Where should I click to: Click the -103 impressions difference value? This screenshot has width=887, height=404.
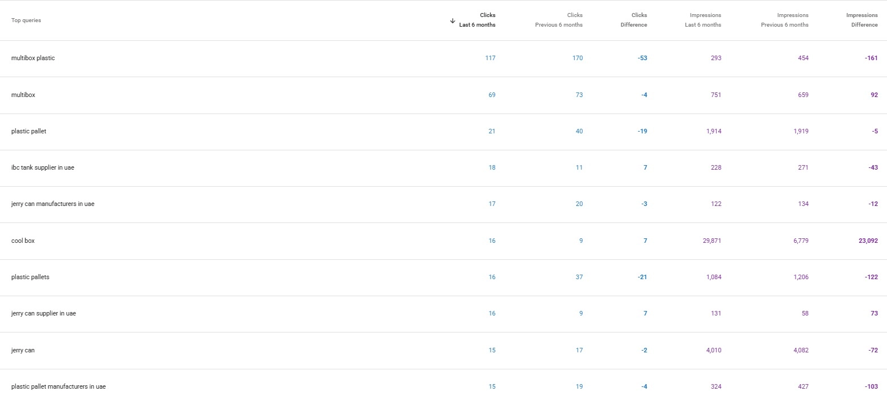(x=871, y=386)
